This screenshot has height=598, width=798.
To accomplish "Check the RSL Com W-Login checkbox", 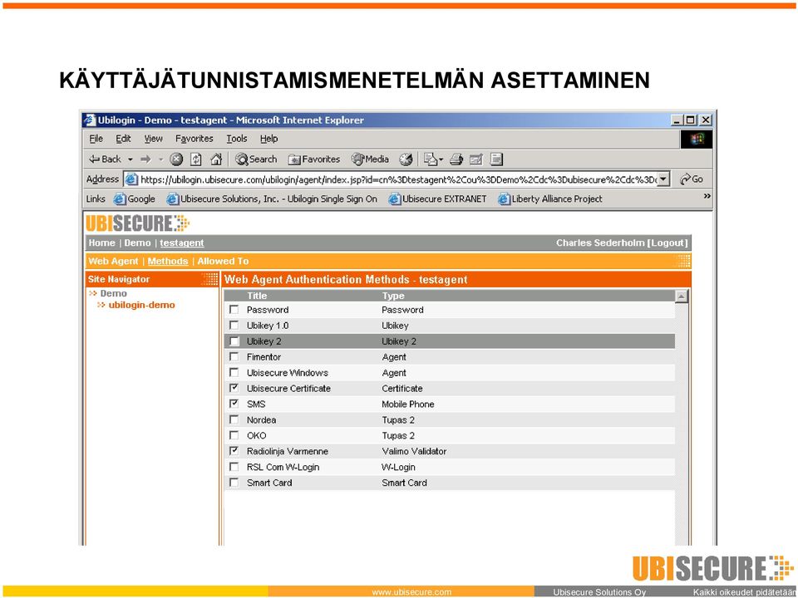I will 234,466.
